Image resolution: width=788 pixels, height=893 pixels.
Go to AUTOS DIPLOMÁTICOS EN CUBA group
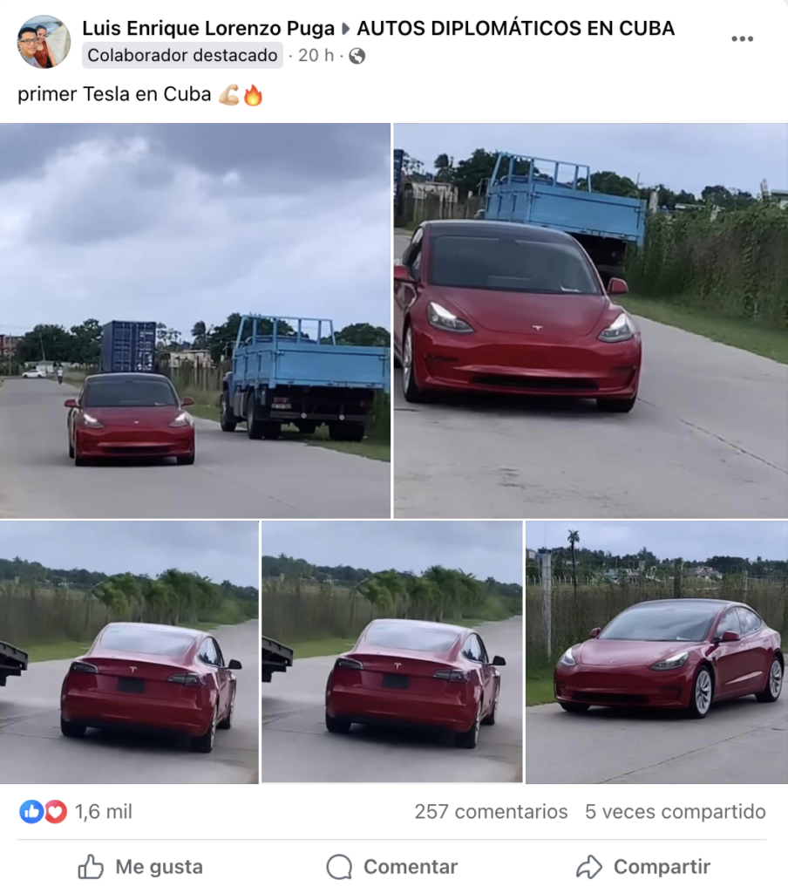pos(516,28)
